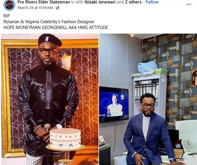Image resolution: width=197 pixels, height=165 pixels.
Task: Click the 'Rotarian & Nigeria Celebrity's Fashion Designer' text
Action: (49, 22)
